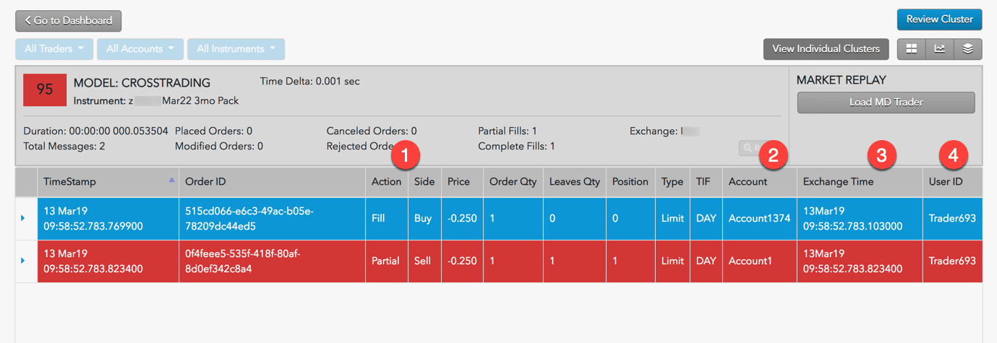Go back to Dashboard
Viewport: 997px width, 343px height.
(69, 21)
